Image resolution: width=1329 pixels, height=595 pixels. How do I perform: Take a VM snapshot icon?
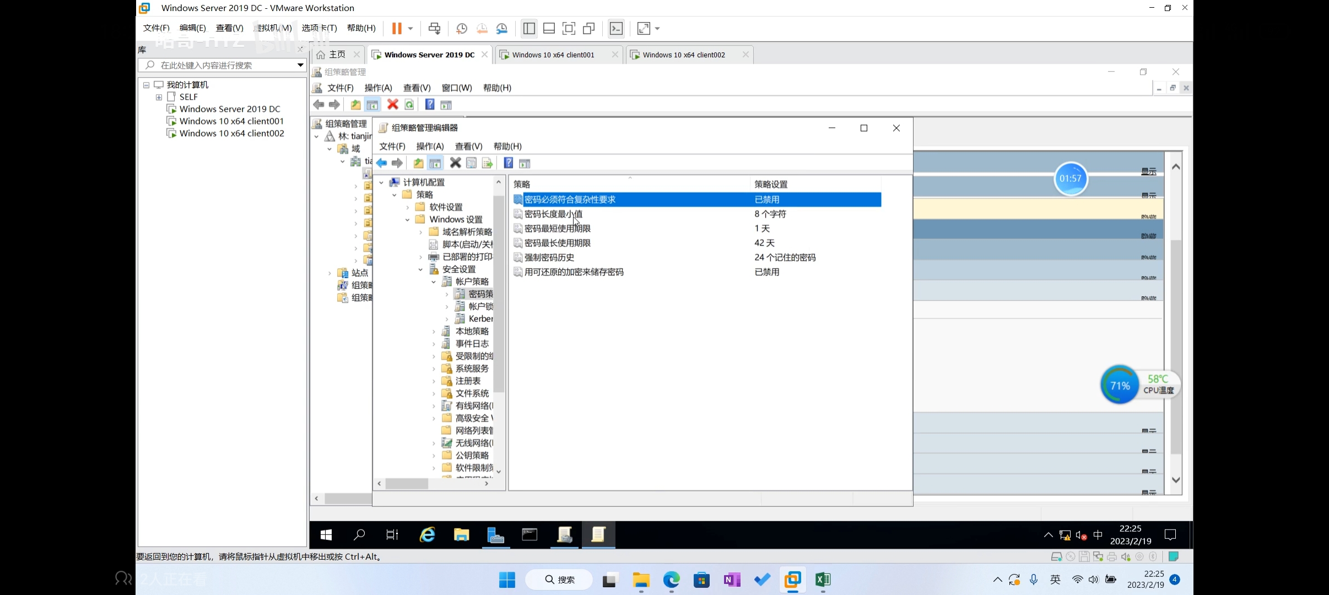(462, 28)
